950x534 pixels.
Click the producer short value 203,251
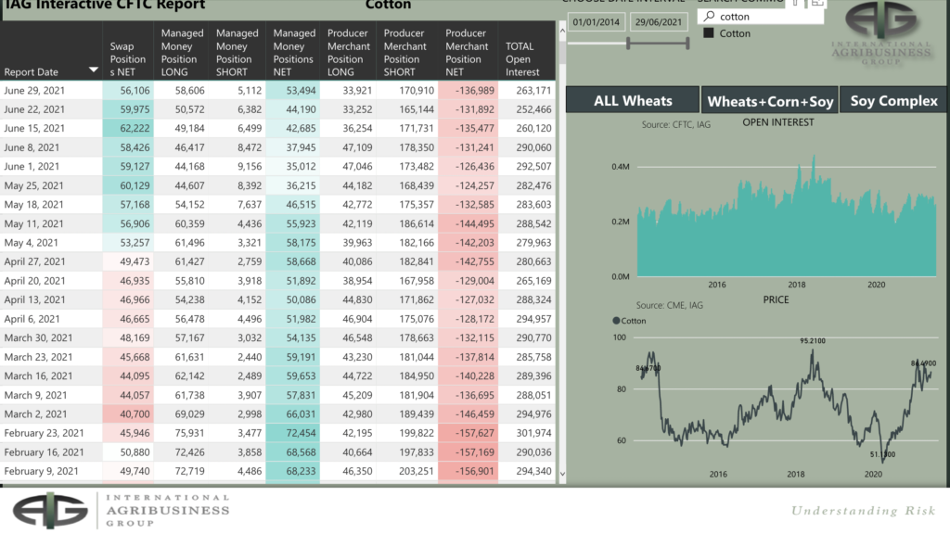coord(417,471)
